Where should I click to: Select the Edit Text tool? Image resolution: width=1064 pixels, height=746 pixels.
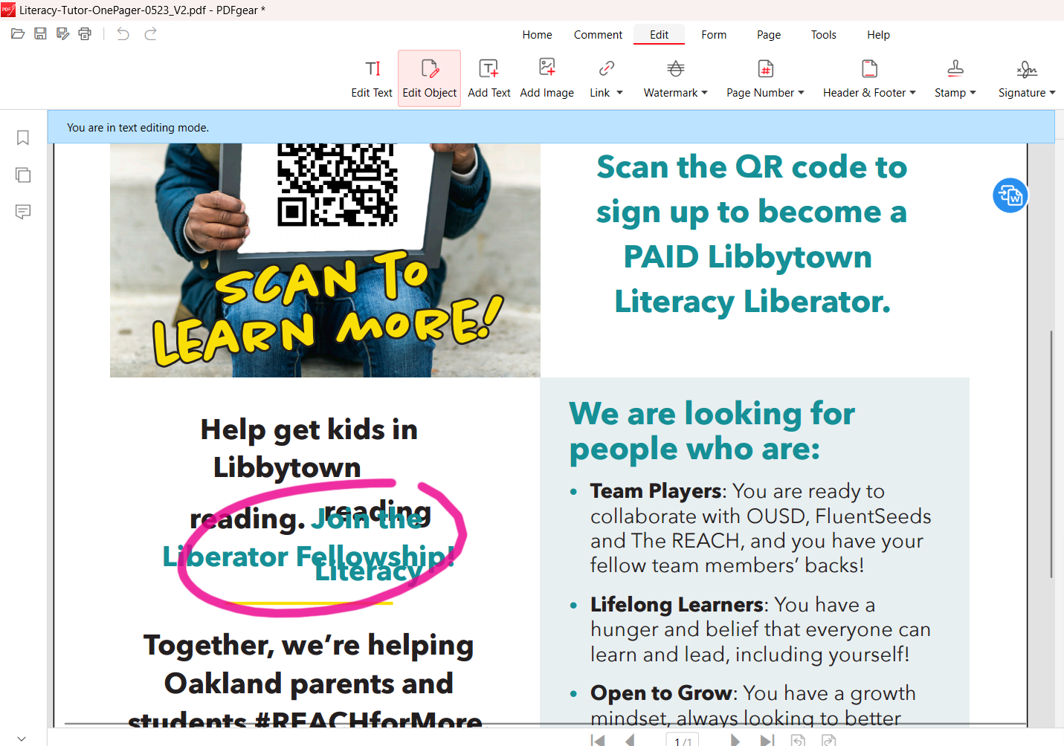click(372, 78)
